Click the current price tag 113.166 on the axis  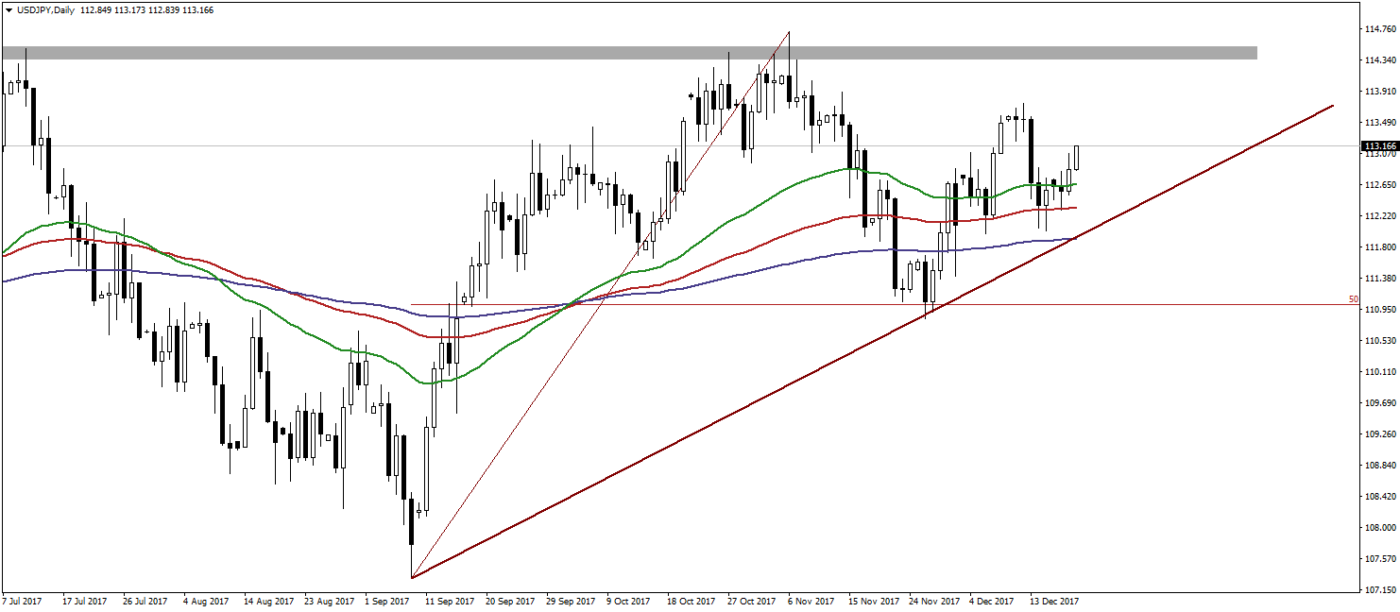coord(1380,146)
